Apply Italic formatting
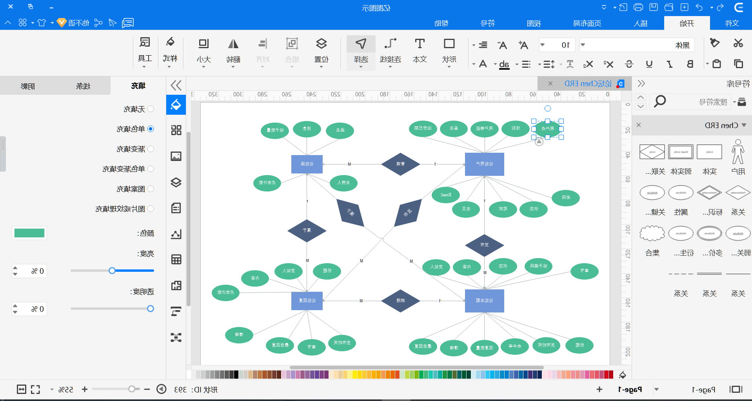The width and height of the screenshot is (752, 401). [x=670, y=64]
